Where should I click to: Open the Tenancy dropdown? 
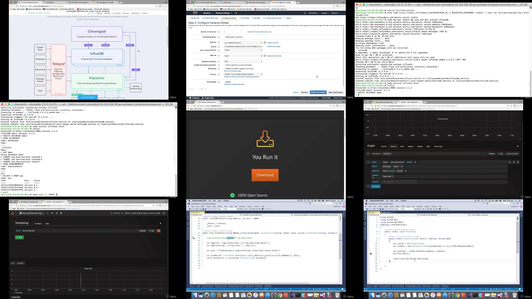[243, 74]
